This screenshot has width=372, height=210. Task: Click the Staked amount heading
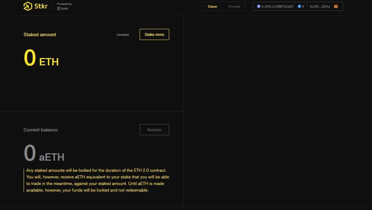point(40,34)
